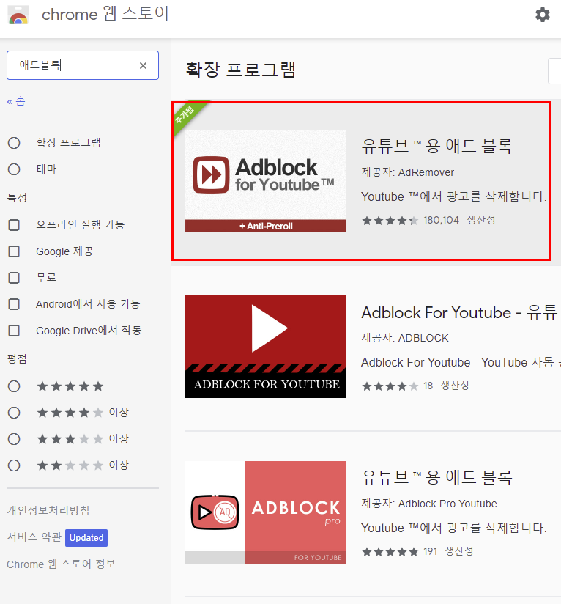
Task: Open the Adblock for Youtube Anti-Preroll thumbnail
Action: [x=266, y=181]
